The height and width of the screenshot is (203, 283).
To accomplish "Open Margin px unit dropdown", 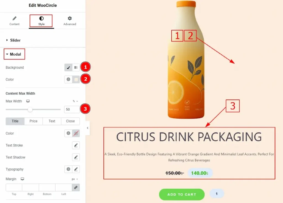I will [x=75, y=179].
